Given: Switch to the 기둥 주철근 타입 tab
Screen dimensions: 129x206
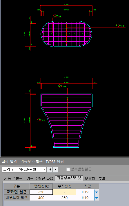Looking at the screenshot, I should click(x=40, y=178).
